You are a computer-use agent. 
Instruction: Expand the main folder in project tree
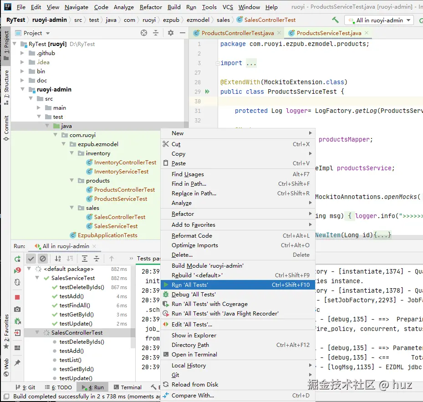pyautogui.click(x=39, y=108)
